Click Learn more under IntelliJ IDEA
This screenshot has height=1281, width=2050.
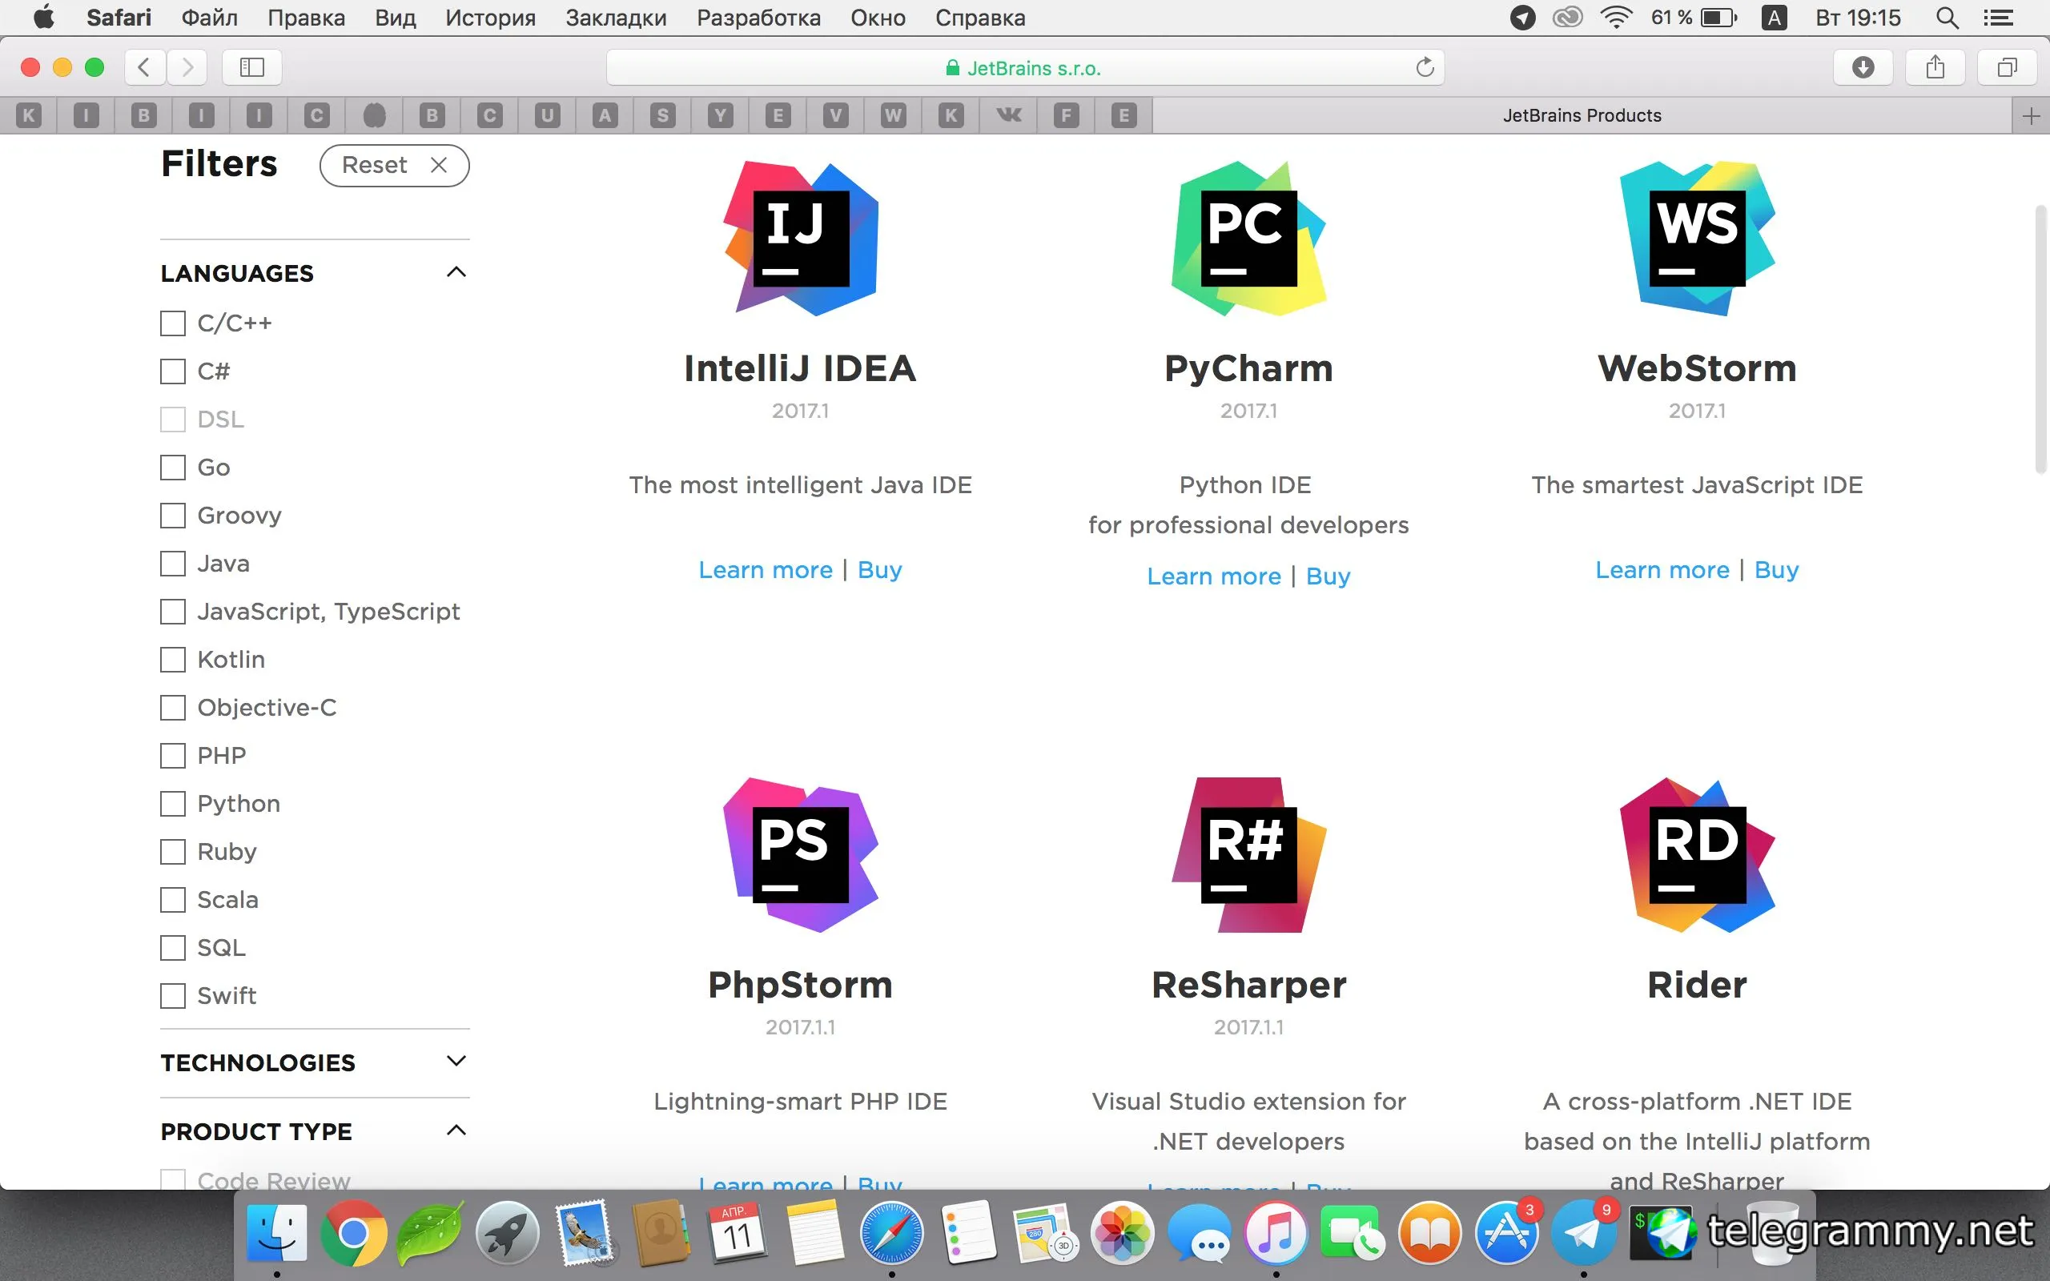click(765, 570)
